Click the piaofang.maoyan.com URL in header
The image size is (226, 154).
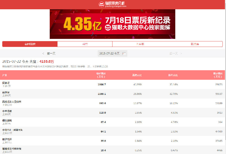click(x=116, y=6)
